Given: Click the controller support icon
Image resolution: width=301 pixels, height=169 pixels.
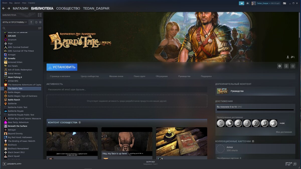Looking at the screenshot, I should 293,57.
